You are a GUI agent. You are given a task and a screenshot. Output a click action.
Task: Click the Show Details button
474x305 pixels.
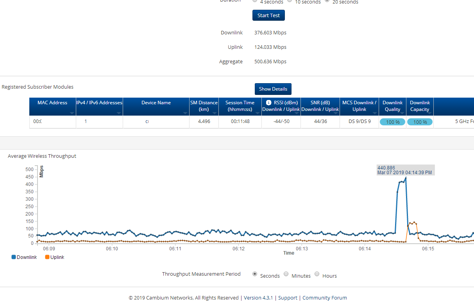tap(273, 89)
